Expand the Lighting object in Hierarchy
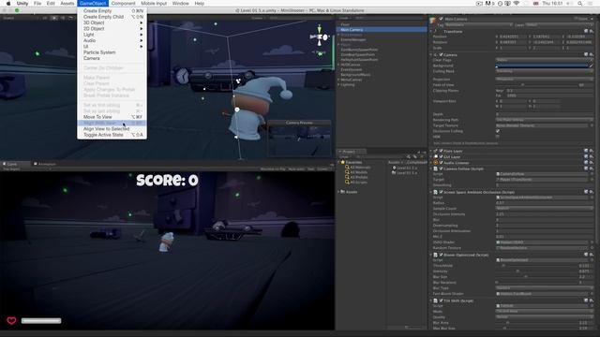The height and width of the screenshot is (337, 600). coord(338,84)
